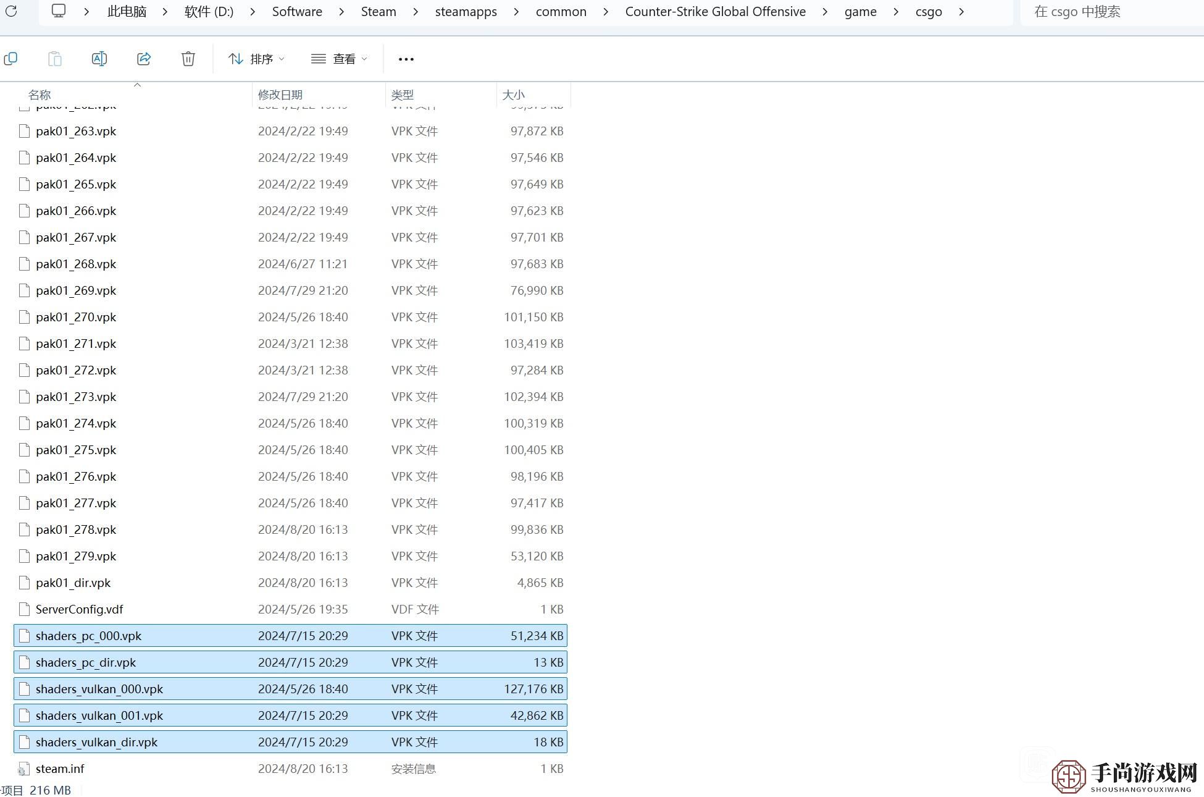Image resolution: width=1204 pixels, height=797 pixels.
Task: Click the 127,176 KB size value
Action: tap(533, 689)
